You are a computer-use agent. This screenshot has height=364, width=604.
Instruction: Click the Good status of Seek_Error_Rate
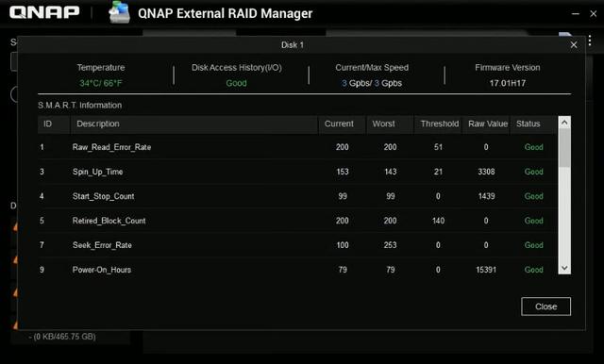[533, 245]
